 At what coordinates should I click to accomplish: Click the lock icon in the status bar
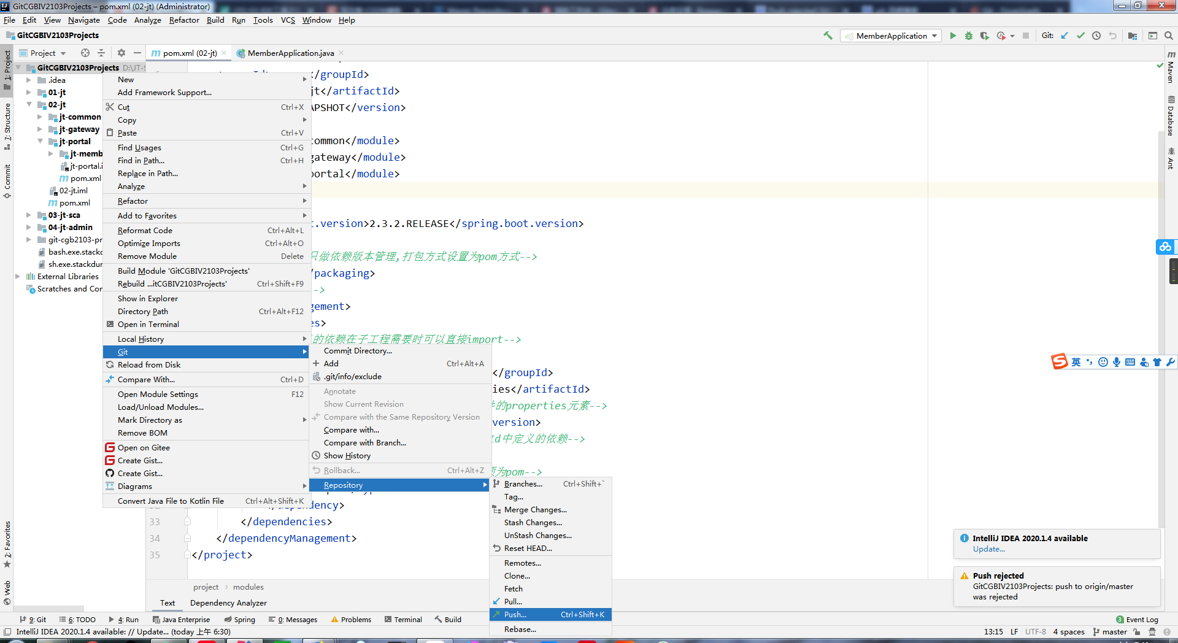[1137, 631]
